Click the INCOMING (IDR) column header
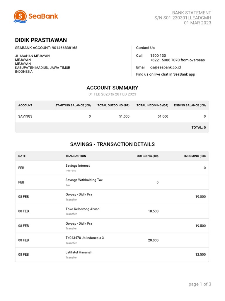225x301 pixels. pos(195,156)
